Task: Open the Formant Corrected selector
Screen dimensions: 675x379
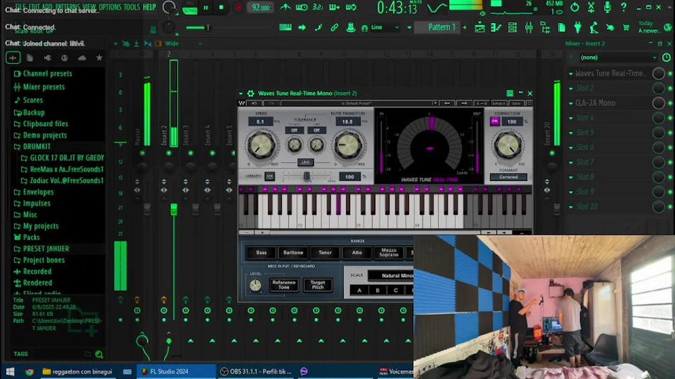Action: [x=508, y=177]
